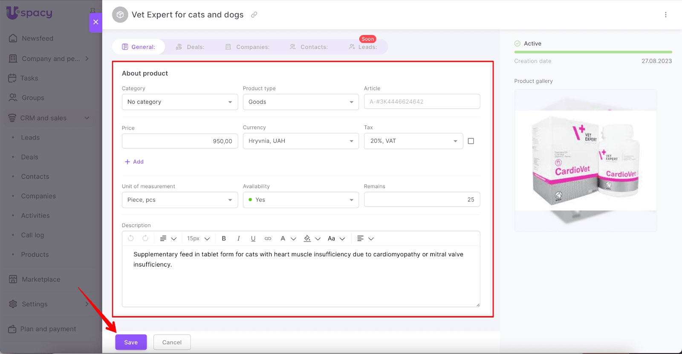Expand the Currency dropdown showing Hryvnia, UAH

tap(301, 141)
